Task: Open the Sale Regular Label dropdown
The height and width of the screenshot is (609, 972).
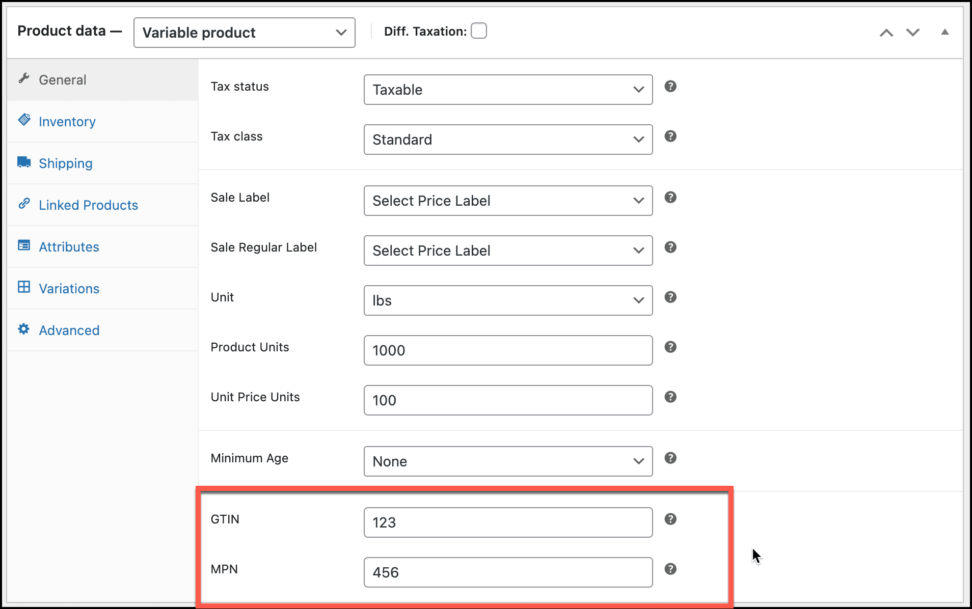Action: pos(508,251)
